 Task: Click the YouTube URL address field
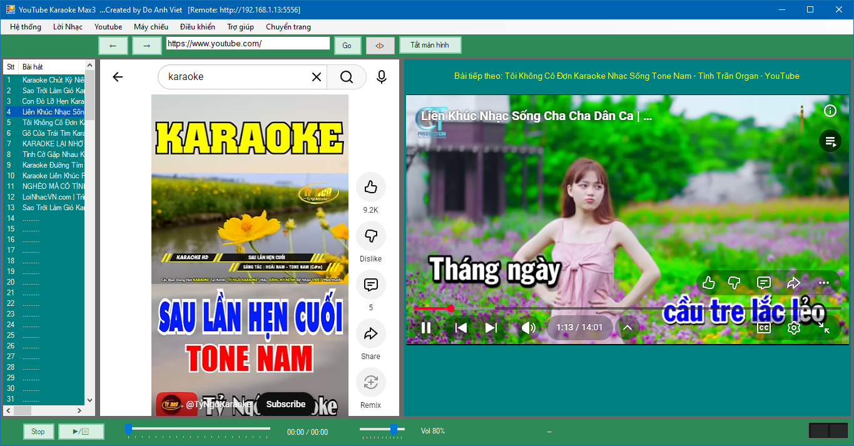click(x=248, y=43)
